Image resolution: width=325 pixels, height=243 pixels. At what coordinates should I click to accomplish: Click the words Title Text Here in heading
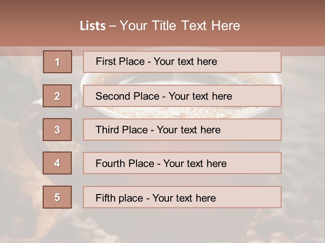click(x=196, y=26)
